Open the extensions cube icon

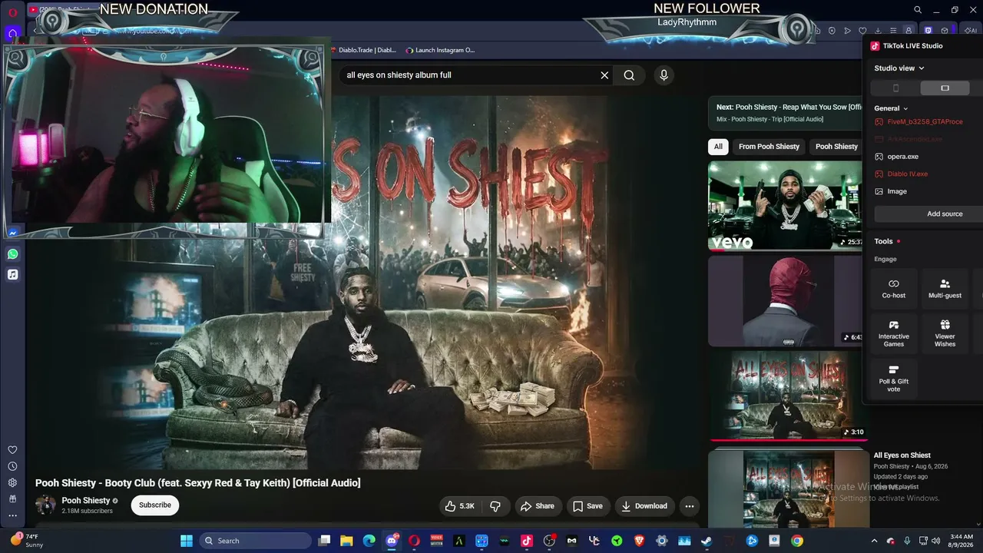pos(945,31)
